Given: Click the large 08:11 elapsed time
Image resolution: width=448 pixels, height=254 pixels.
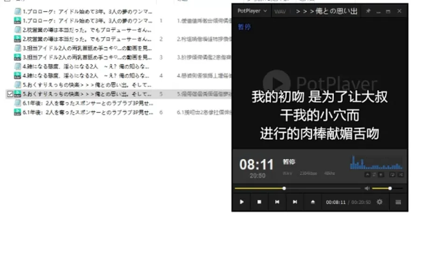Looking at the screenshot, I should click(256, 164).
